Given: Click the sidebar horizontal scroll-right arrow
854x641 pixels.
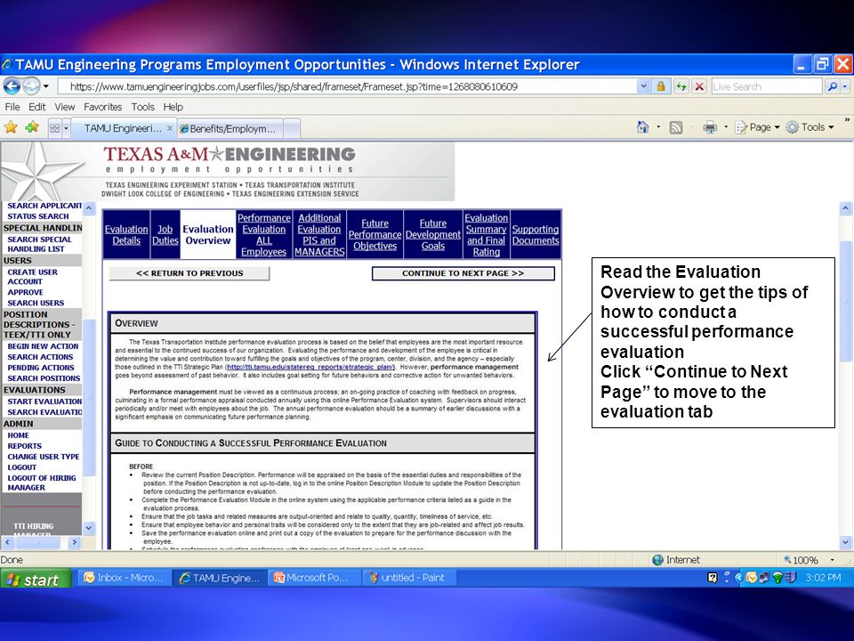Looking at the screenshot, I should point(74,542).
